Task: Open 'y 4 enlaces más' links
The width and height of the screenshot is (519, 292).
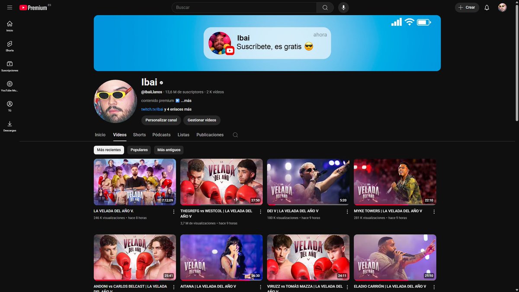Action: [x=178, y=109]
